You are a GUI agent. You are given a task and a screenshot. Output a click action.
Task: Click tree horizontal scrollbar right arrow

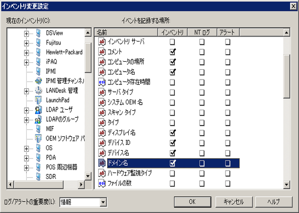click(x=81, y=184)
